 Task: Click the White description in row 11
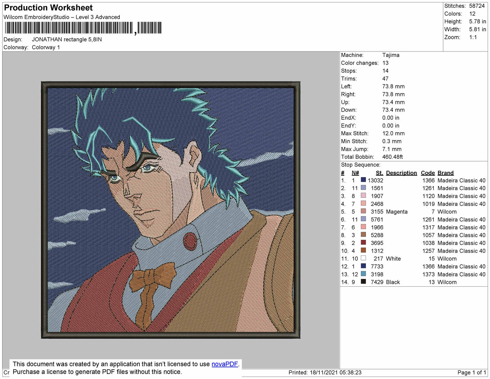pyautogui.click(x=393, y=259)
